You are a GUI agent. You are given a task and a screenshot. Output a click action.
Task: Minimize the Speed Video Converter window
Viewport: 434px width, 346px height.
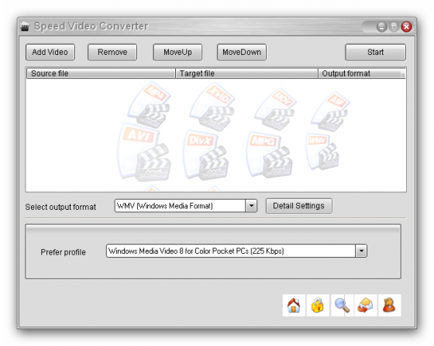coord(381,27)
